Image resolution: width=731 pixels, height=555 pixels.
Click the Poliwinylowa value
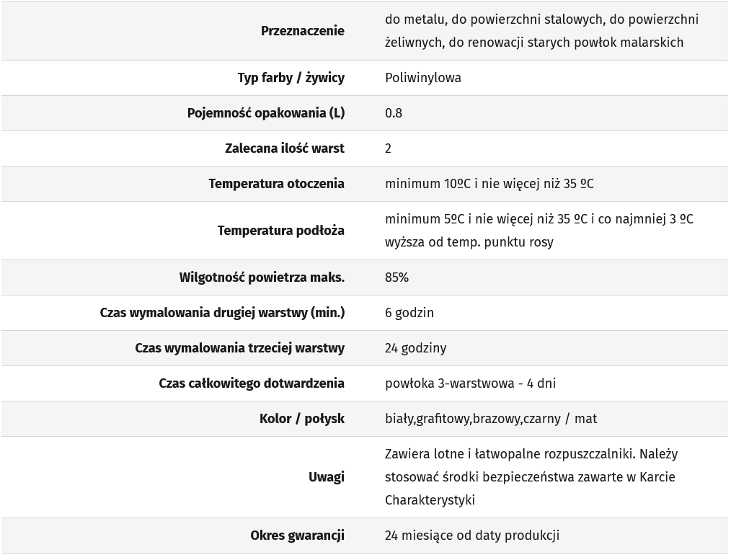[423, 78]
